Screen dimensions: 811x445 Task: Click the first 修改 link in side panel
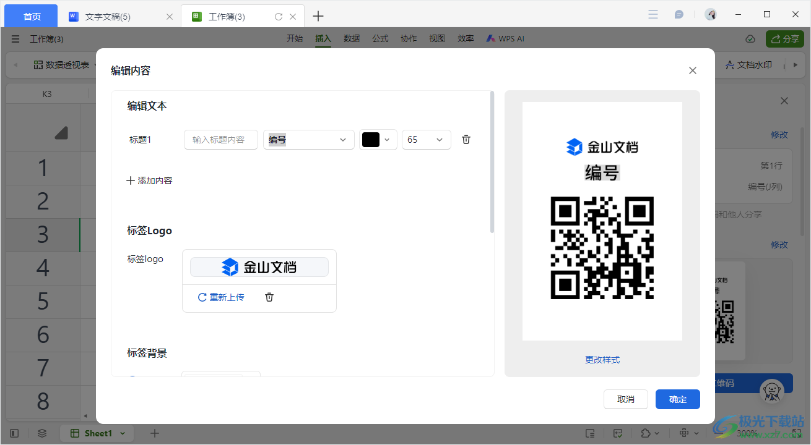click(x=779, y=135)
